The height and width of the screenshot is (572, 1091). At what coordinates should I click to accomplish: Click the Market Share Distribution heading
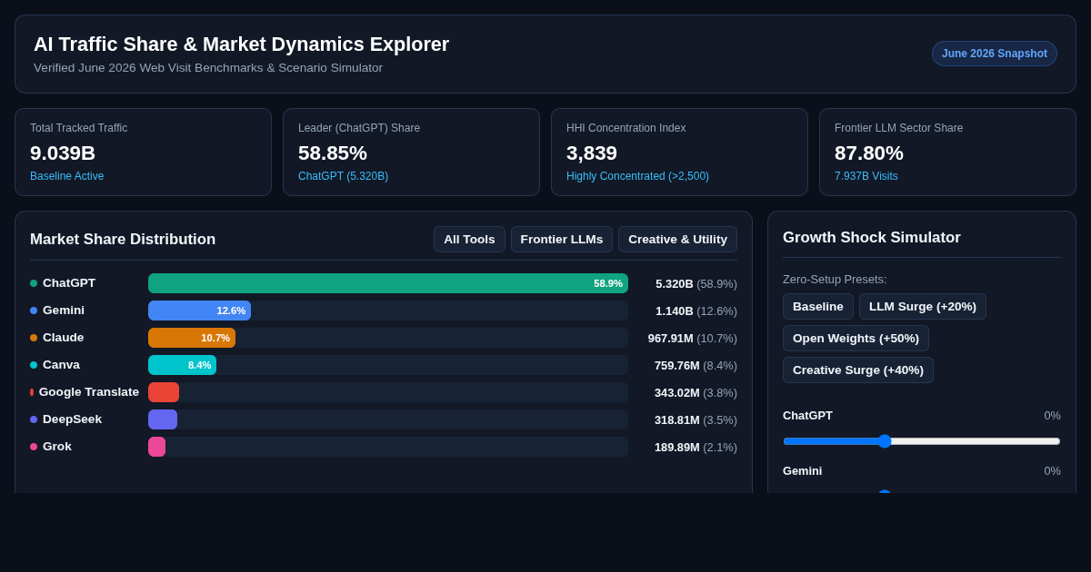pos(123,240)
